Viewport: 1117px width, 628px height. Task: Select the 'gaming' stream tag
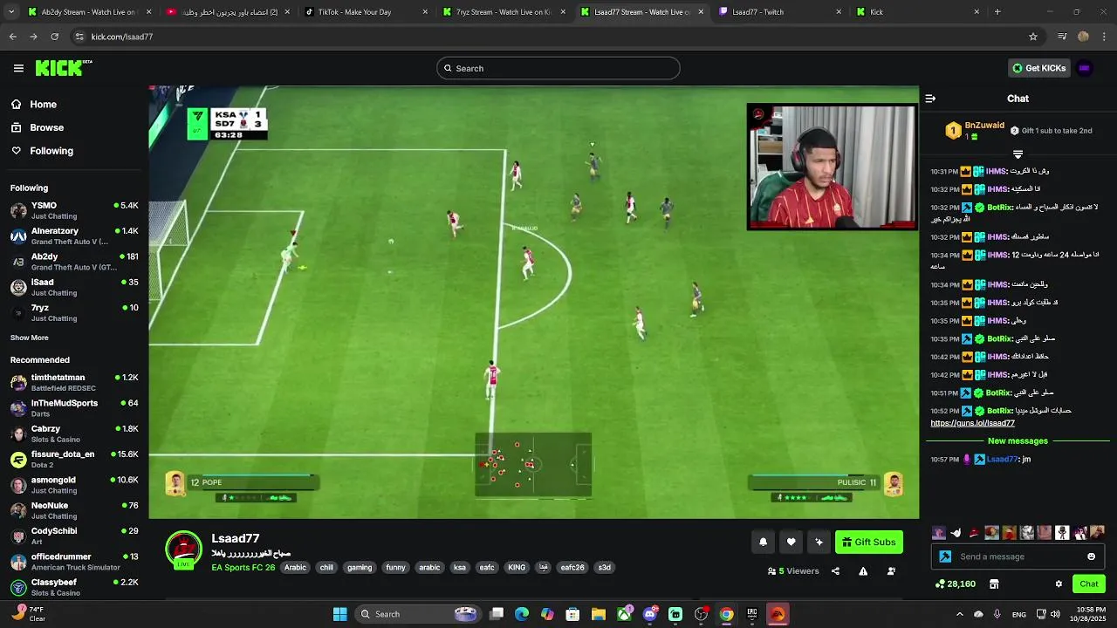360,568
